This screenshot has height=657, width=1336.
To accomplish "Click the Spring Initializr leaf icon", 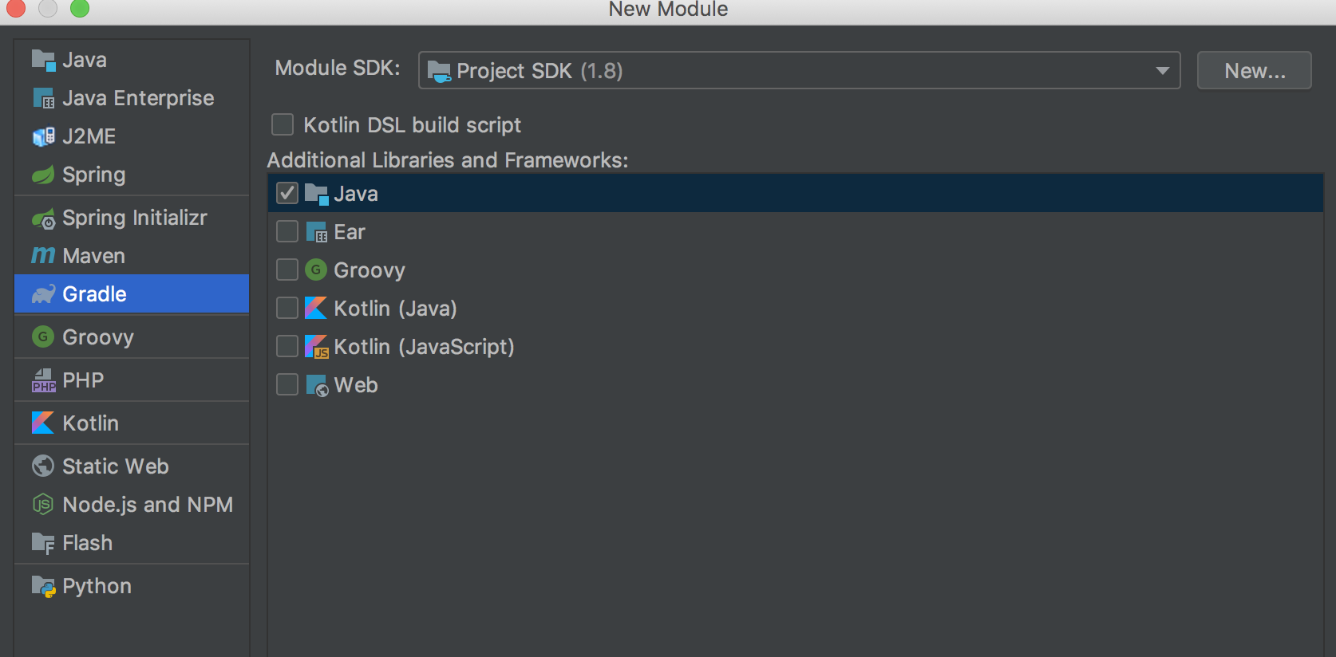I will click(43, 218).
